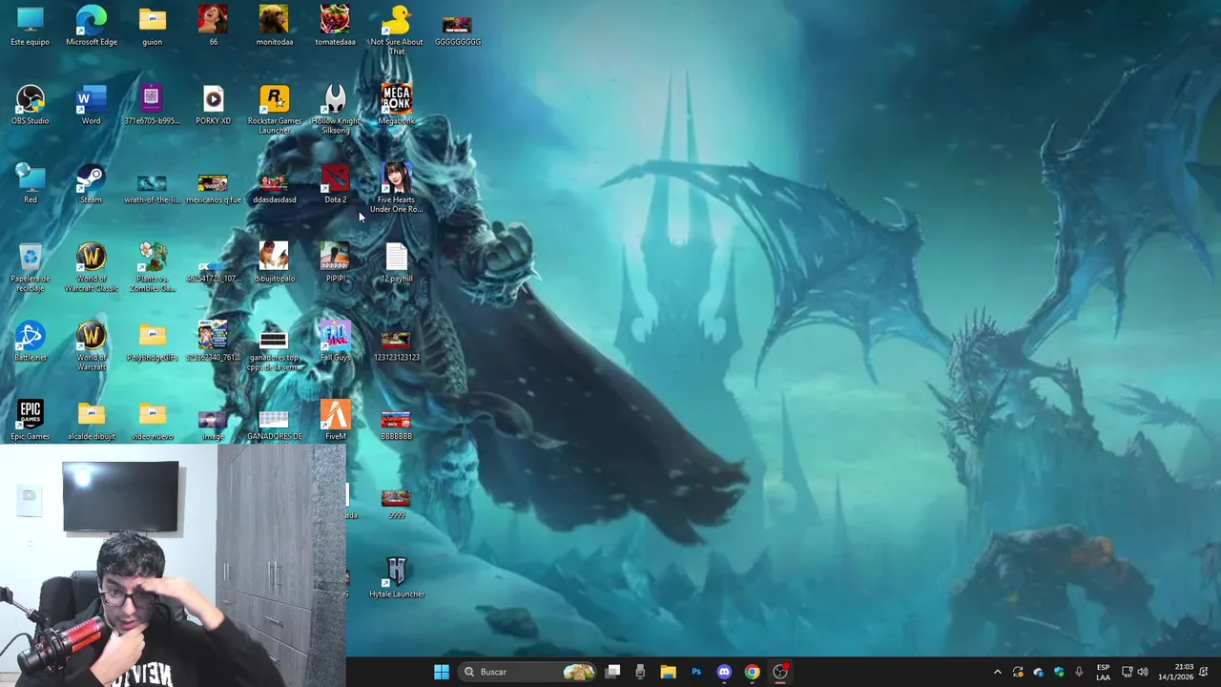1221x687 pixels.
Task: Select the 123123123123 desktop file
Action: pyautogui.click(x=396, y=345)
